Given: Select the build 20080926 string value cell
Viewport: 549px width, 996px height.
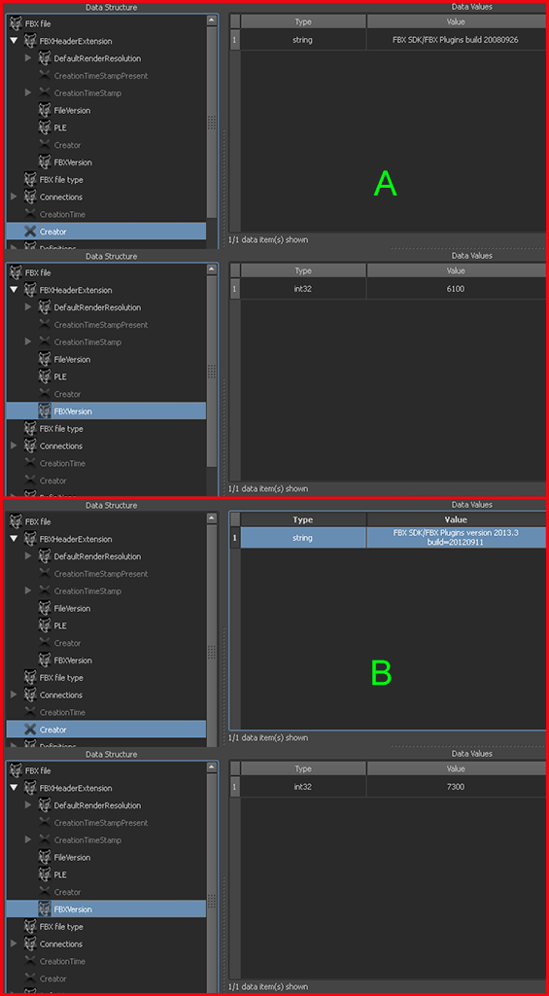Looking at the screenshot, I should click(456, 39).
